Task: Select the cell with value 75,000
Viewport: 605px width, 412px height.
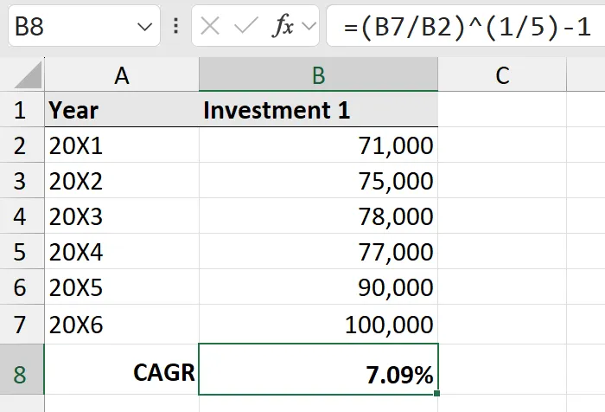Action: click(x=318, y=181)
